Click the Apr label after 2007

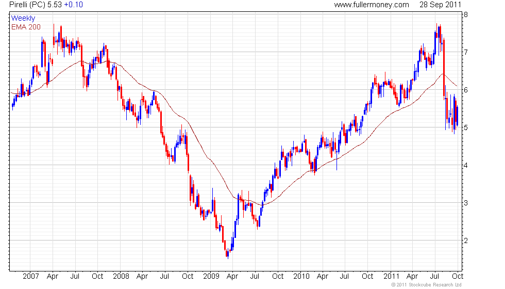coord(53,277)
